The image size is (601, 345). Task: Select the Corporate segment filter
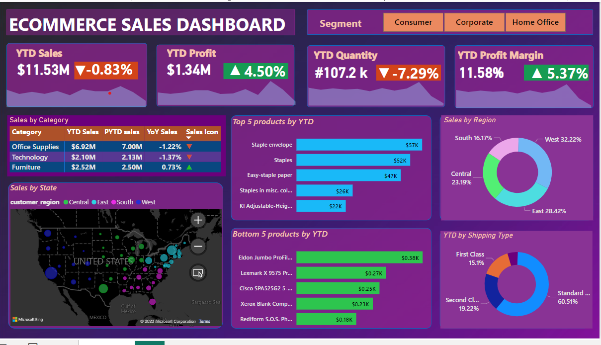[x=474, y=22]
